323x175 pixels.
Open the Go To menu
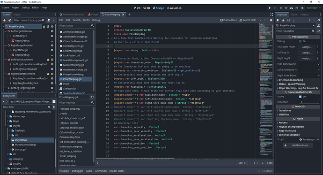click(x=86, y=20)
